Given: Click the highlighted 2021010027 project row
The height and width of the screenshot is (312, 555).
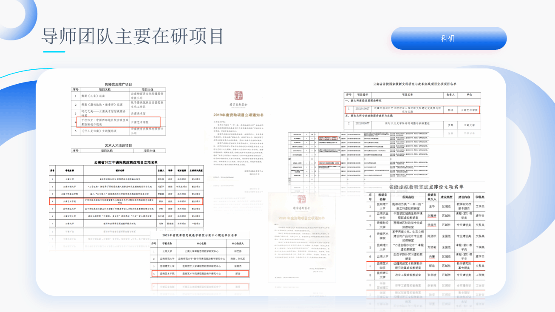Looking at the screenshot, I should click(x=412, y=110).
